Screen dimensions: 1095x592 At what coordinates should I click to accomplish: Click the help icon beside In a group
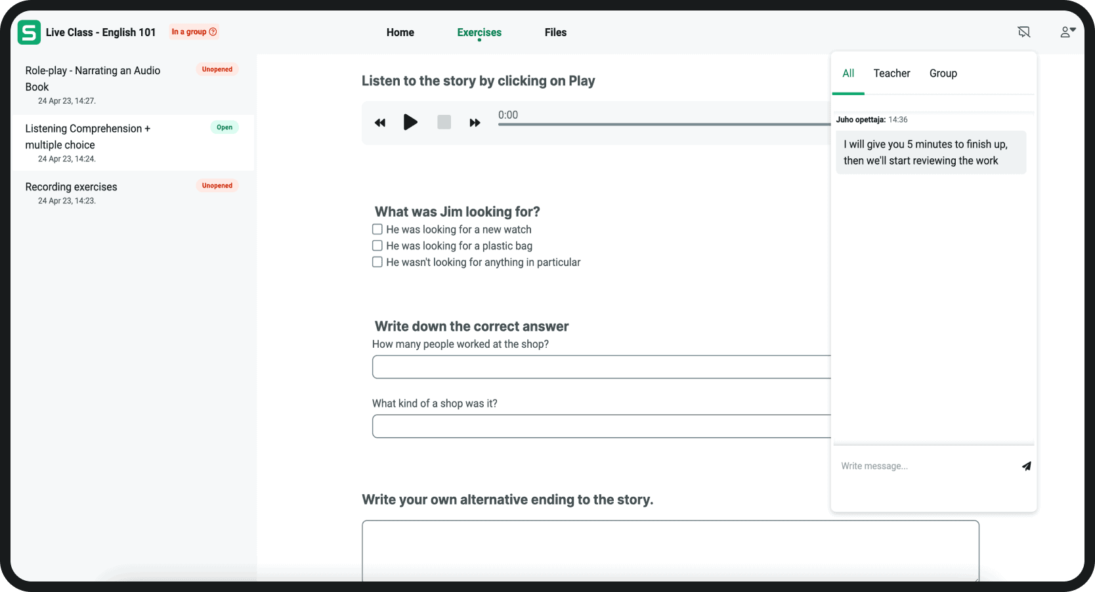click(x=213, y=32)
